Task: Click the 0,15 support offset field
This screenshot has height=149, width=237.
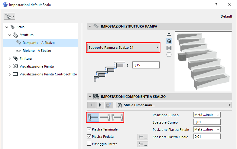Action: 146,65
